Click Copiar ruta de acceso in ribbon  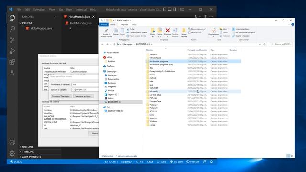(137, 32)
